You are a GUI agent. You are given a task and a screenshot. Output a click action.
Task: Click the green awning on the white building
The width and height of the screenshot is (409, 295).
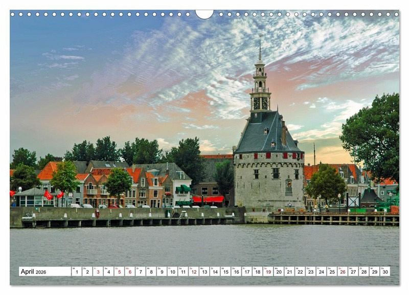click(x=183, y=189)
